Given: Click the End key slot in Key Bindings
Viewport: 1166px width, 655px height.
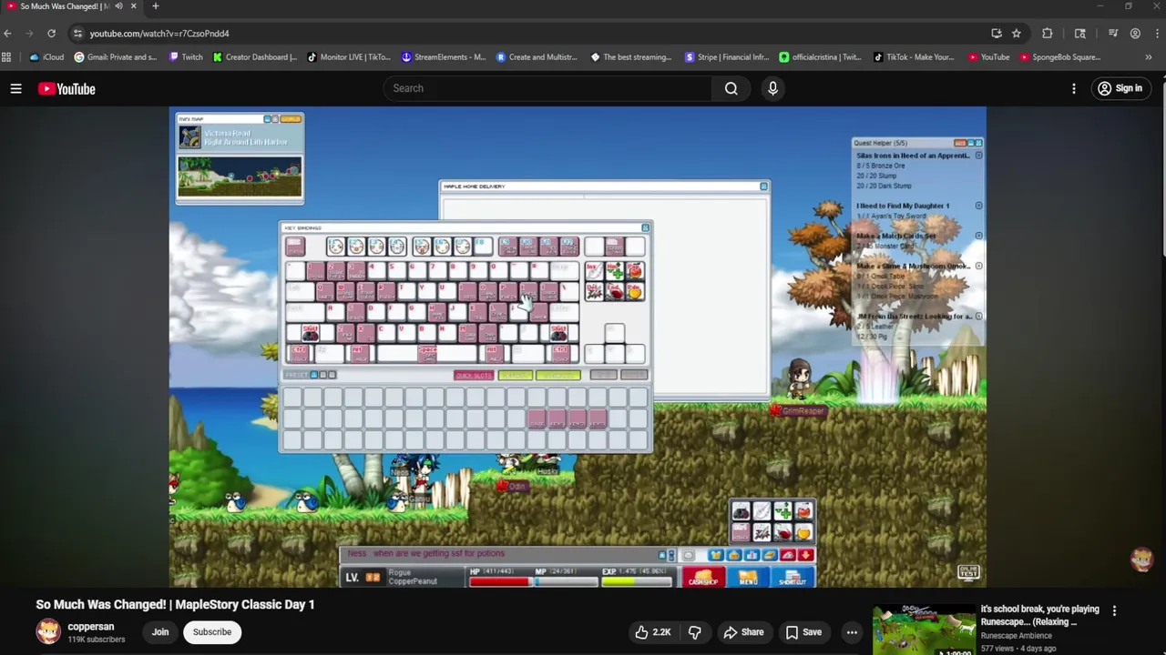Looking at the screenshot, I should click(615, 291).
